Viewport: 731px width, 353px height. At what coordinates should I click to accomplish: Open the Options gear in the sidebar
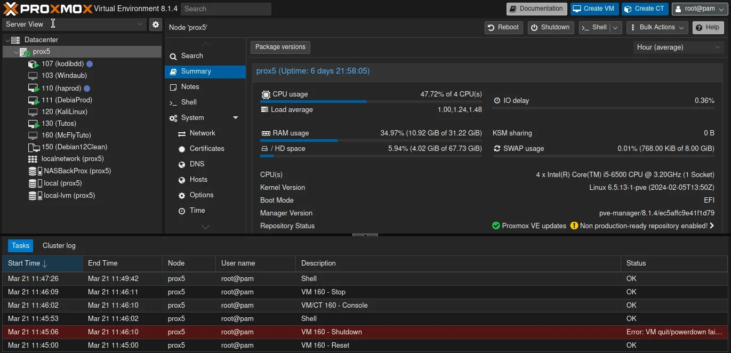(182, 195)
